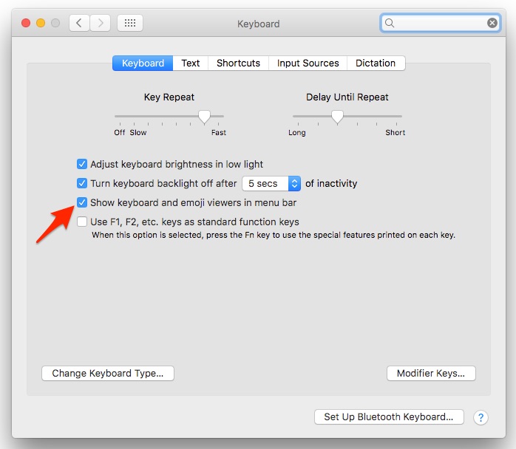Screen dimensions: 516x449
Task: Click Change Keyboard Type button
Action: click(x=108, y=373)
